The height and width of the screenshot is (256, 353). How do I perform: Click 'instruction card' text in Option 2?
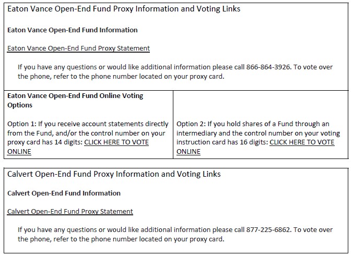click(x=198, y=142)
